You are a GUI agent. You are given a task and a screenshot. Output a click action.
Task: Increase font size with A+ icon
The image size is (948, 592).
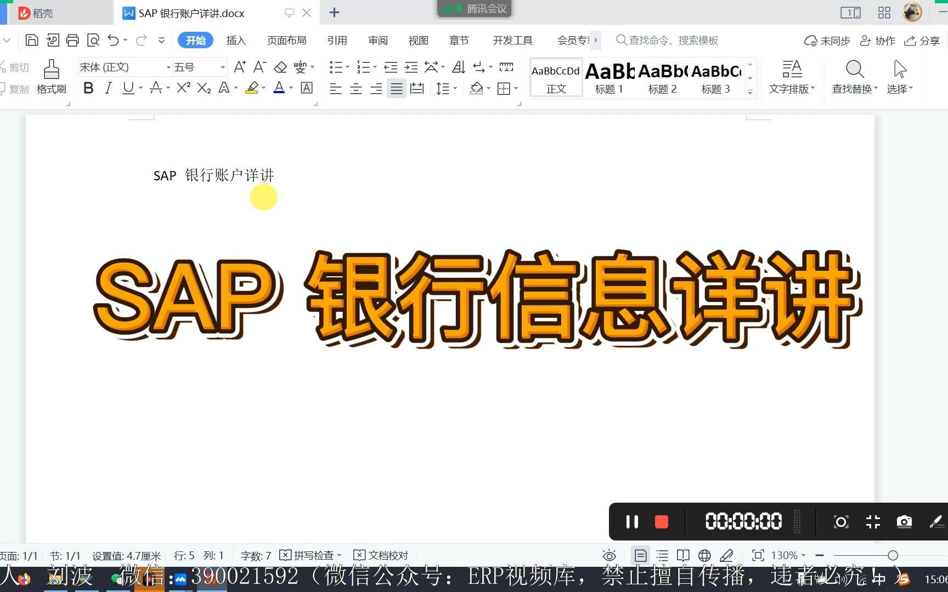[240, 67]
